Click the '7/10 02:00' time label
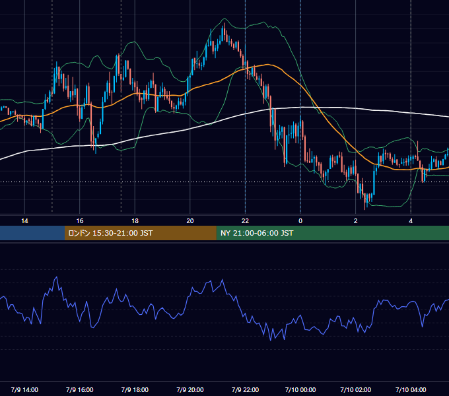 tap(356, 389)
